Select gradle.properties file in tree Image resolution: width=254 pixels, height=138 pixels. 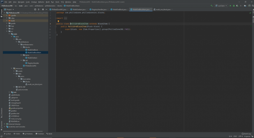pyautogui.click(x=17, y=108)
